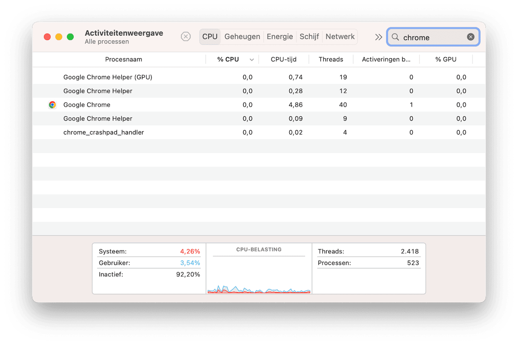Sort by Procesnaam column header
Image resolution: width=518 pixels, height=345 pixels.
124,60
